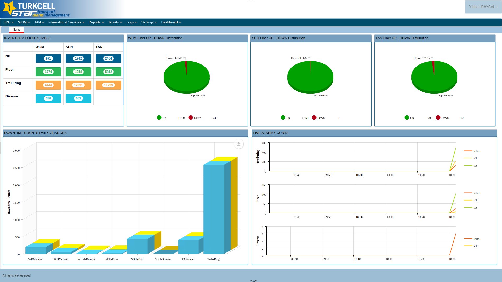This screenshot has height=282, width=502.
Task: Click the bottom splitter collapse handle
Action: point(253,281)
